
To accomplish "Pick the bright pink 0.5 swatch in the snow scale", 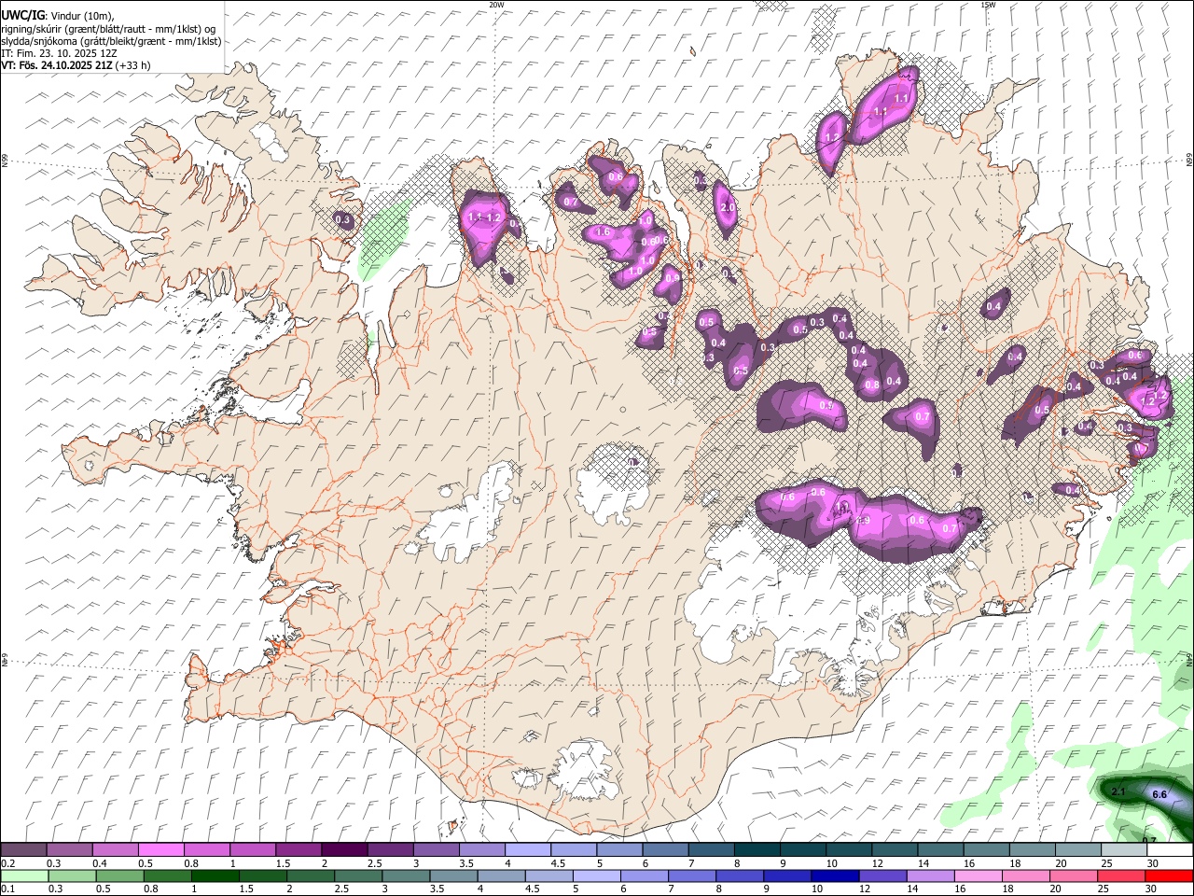I will 160,849.
